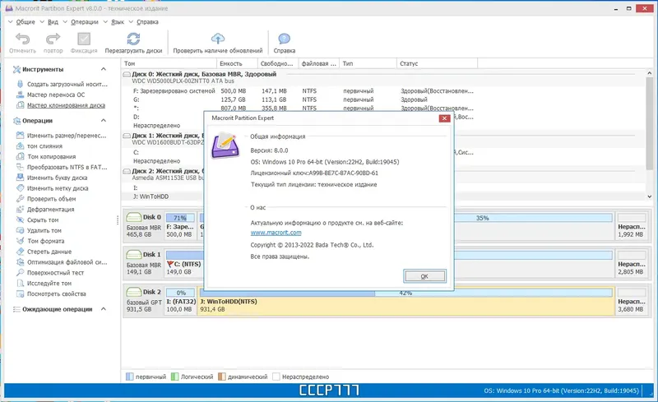Click Стереть данные icon

20,252
